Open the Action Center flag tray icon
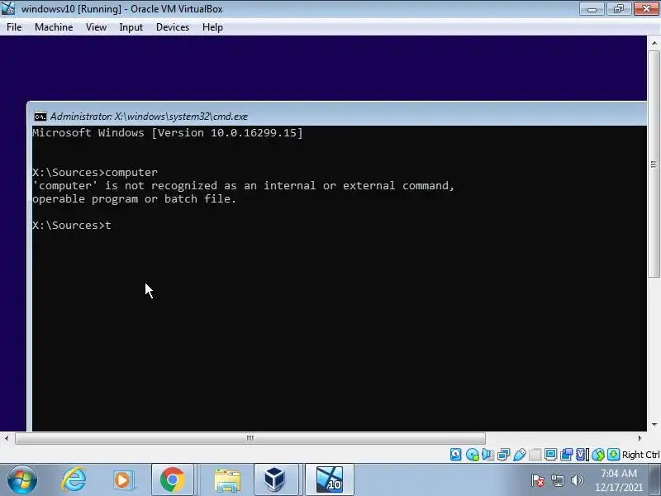661x496 pixels. point(538,480)
